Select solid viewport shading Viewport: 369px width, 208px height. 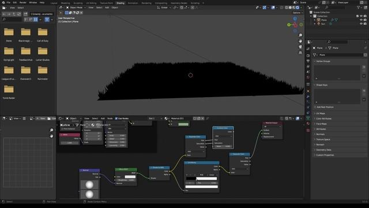tap(290, 8)
